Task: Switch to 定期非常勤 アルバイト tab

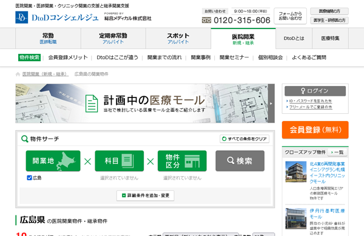Action: pos(113,39)
